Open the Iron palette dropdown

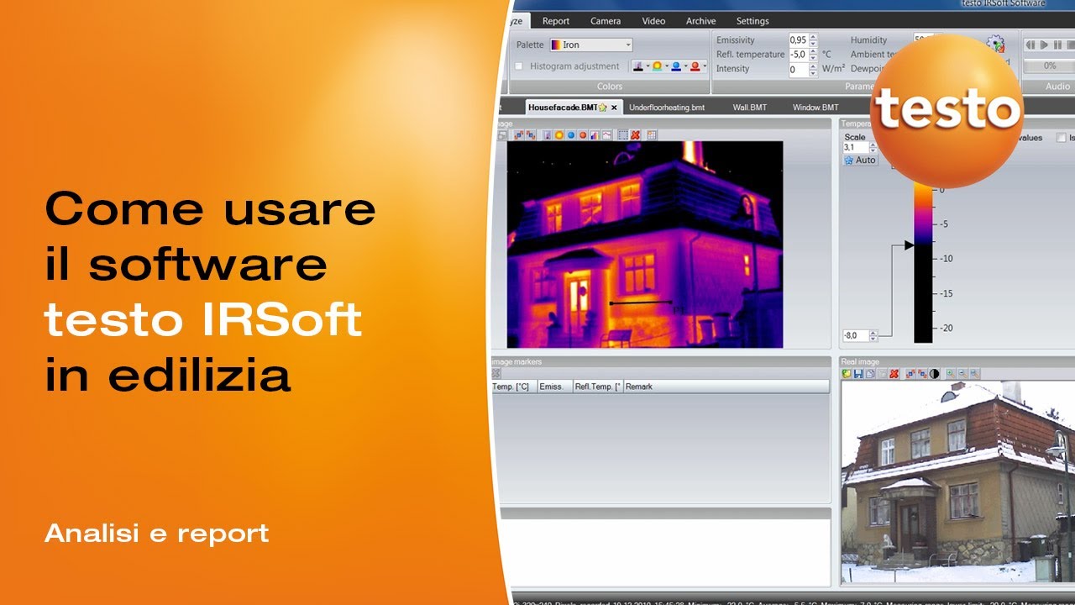[590, 45]
